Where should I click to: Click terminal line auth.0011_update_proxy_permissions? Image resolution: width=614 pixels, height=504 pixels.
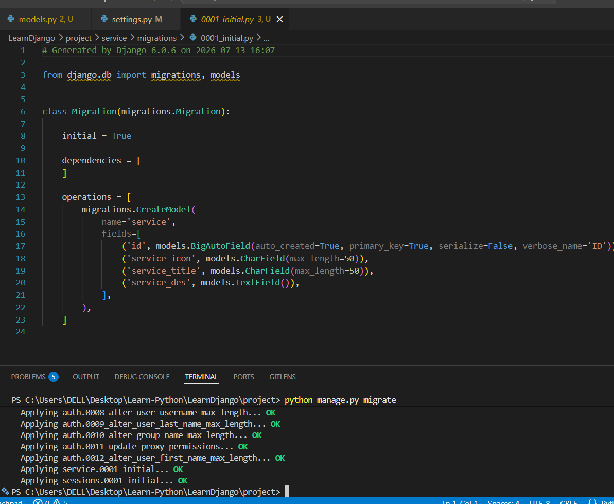pos(134,447)
